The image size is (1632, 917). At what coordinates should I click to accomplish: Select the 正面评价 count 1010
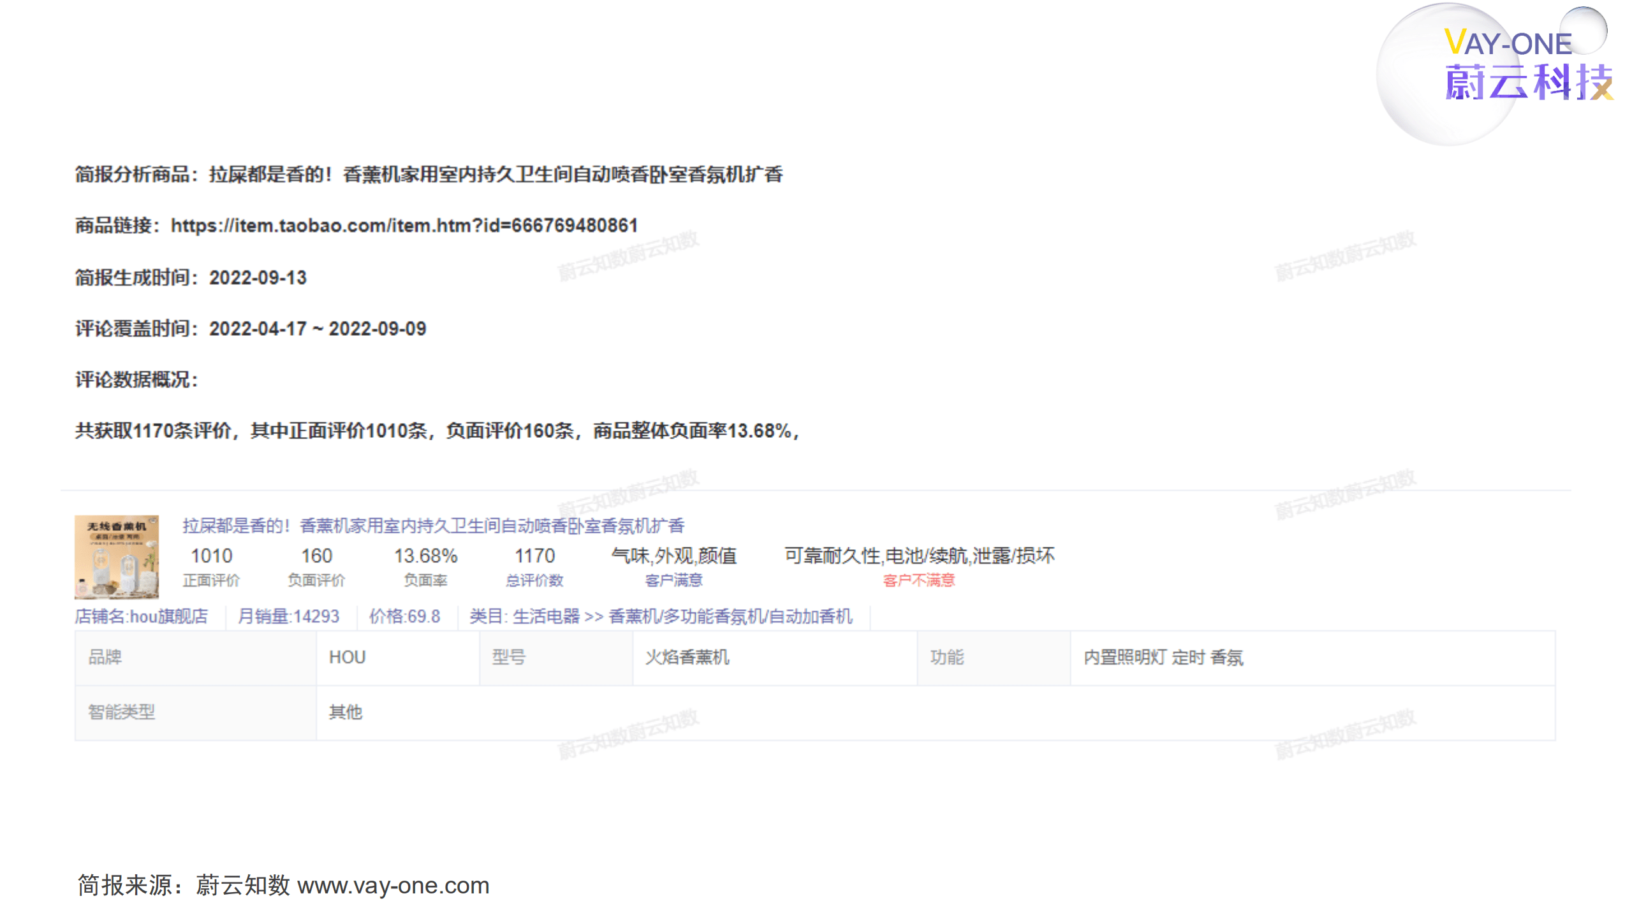pos(212,556)
